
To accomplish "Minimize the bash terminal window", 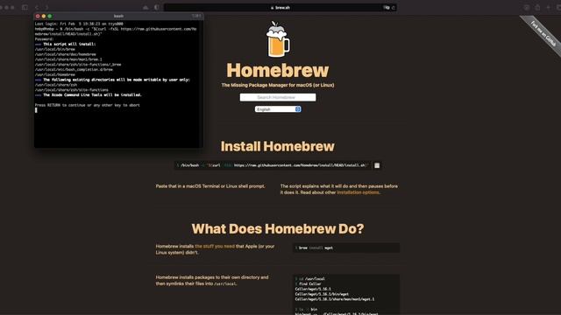I will (44, 16).
